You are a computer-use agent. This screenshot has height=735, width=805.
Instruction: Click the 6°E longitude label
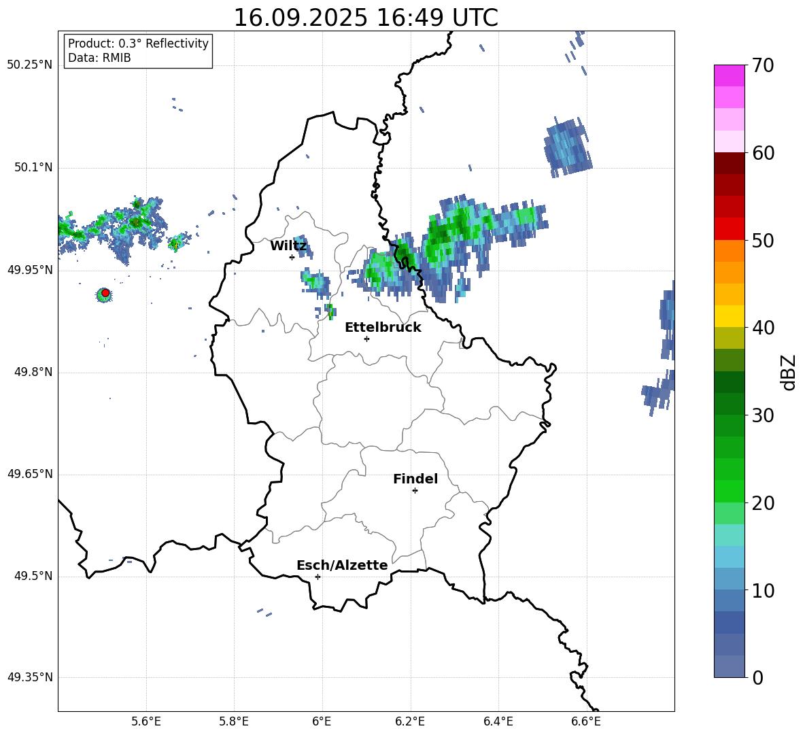point(322,722)
